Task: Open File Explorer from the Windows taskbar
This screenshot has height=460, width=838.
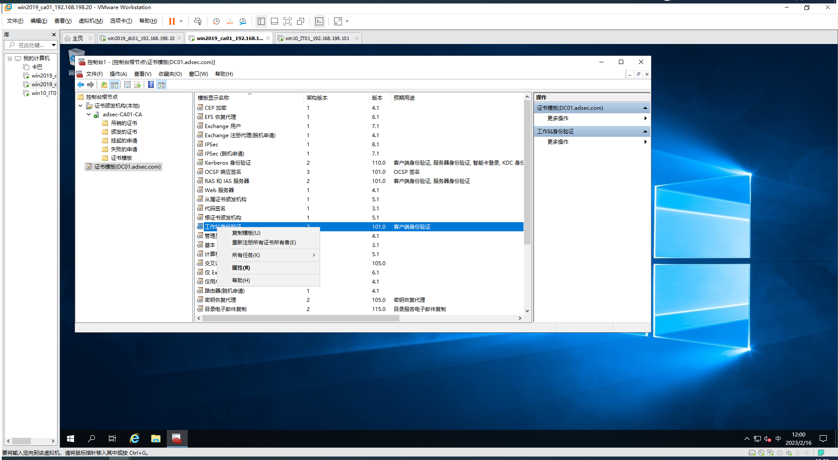Action: pyautogui.click(x=155, y=439)
